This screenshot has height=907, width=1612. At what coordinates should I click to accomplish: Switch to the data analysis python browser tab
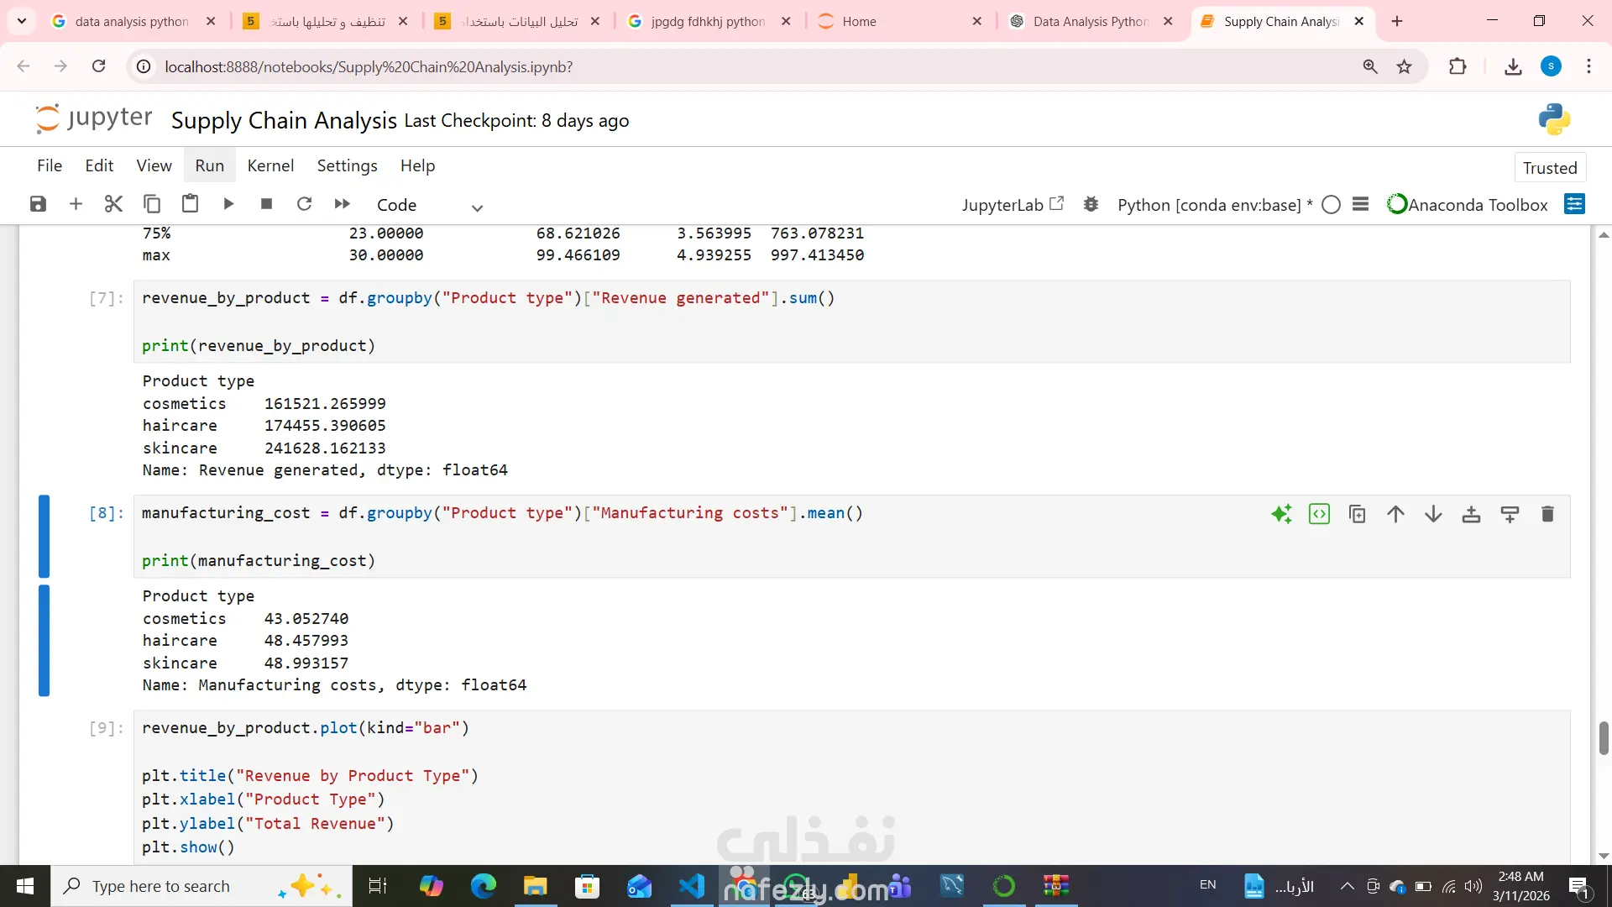click(x=132, y=21)
